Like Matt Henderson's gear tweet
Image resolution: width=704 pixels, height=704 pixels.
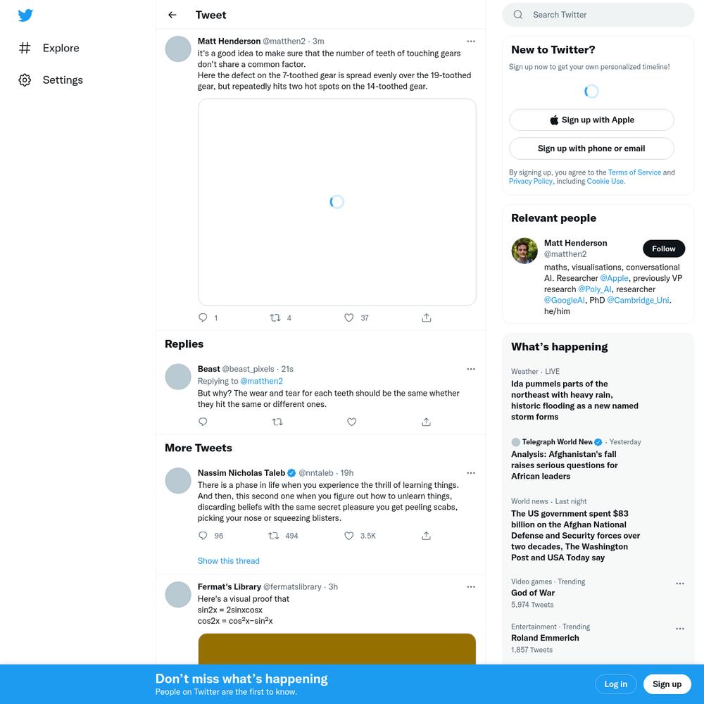(349, 318)
